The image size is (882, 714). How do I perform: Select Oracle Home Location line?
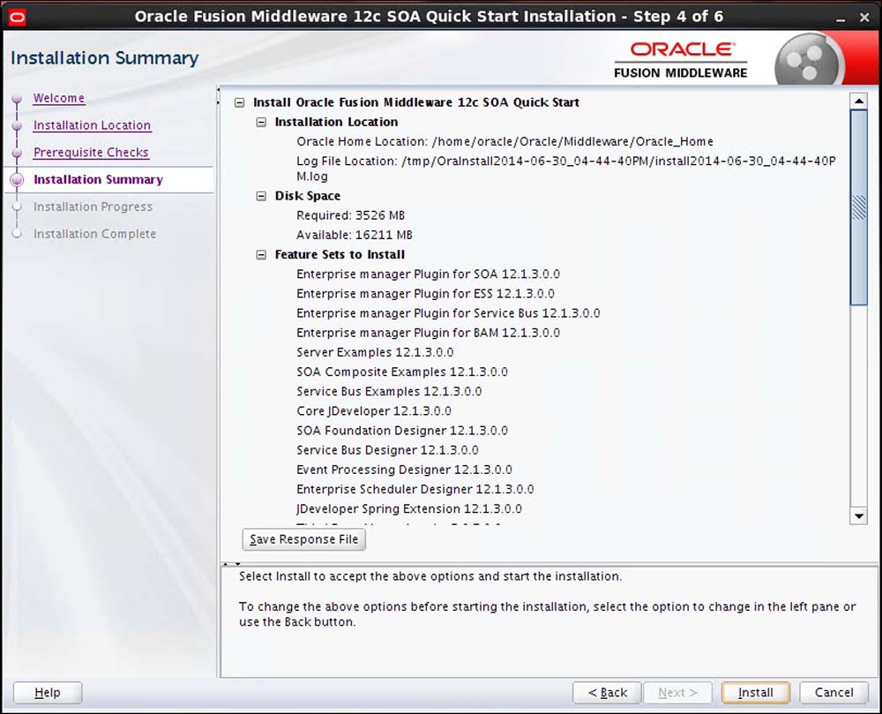pos(505,141)
